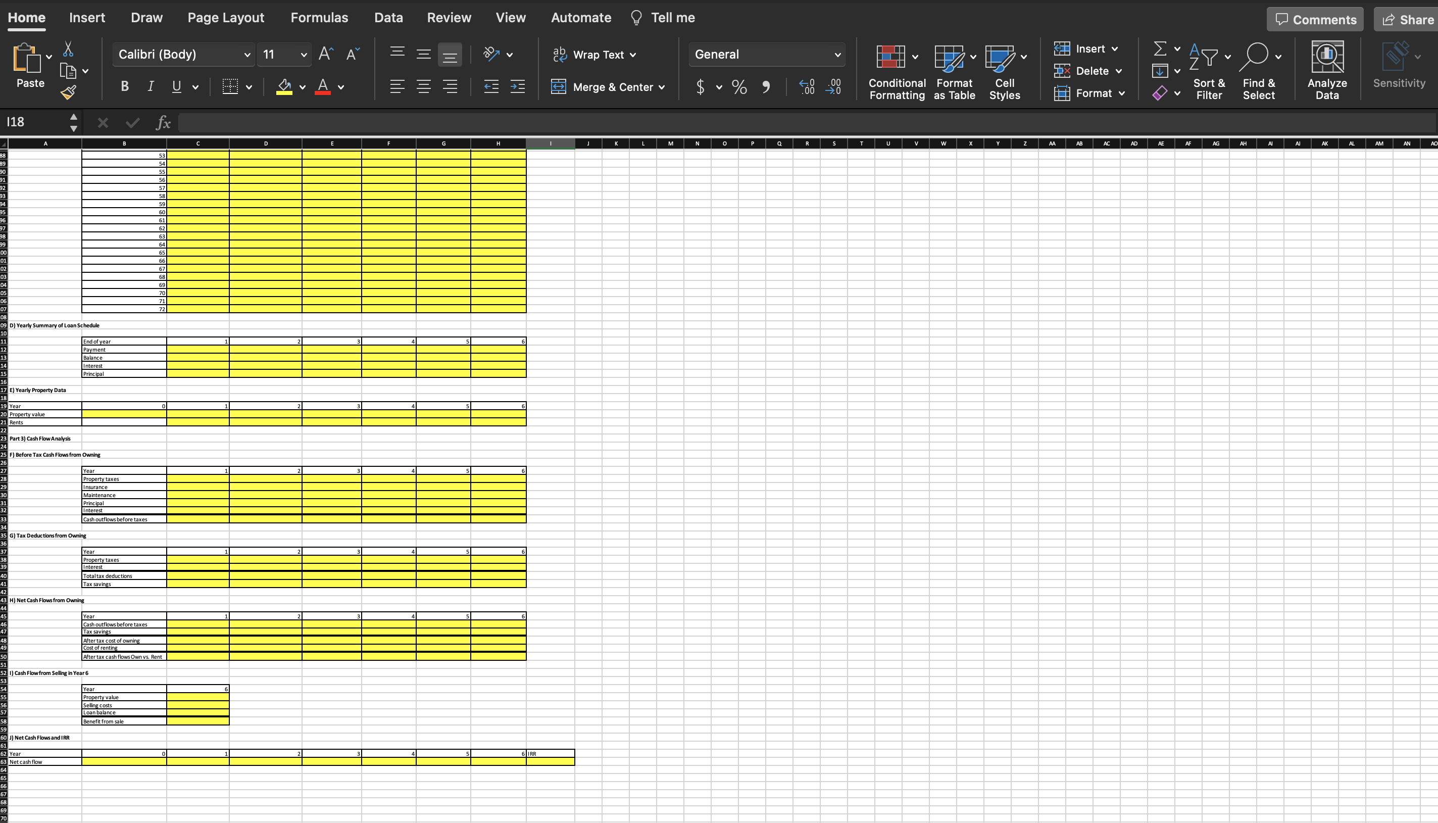The height and width of the screenshot is (823, 1438).
Task: Open Sort & Filter menu
Action: coord(1209,72)
